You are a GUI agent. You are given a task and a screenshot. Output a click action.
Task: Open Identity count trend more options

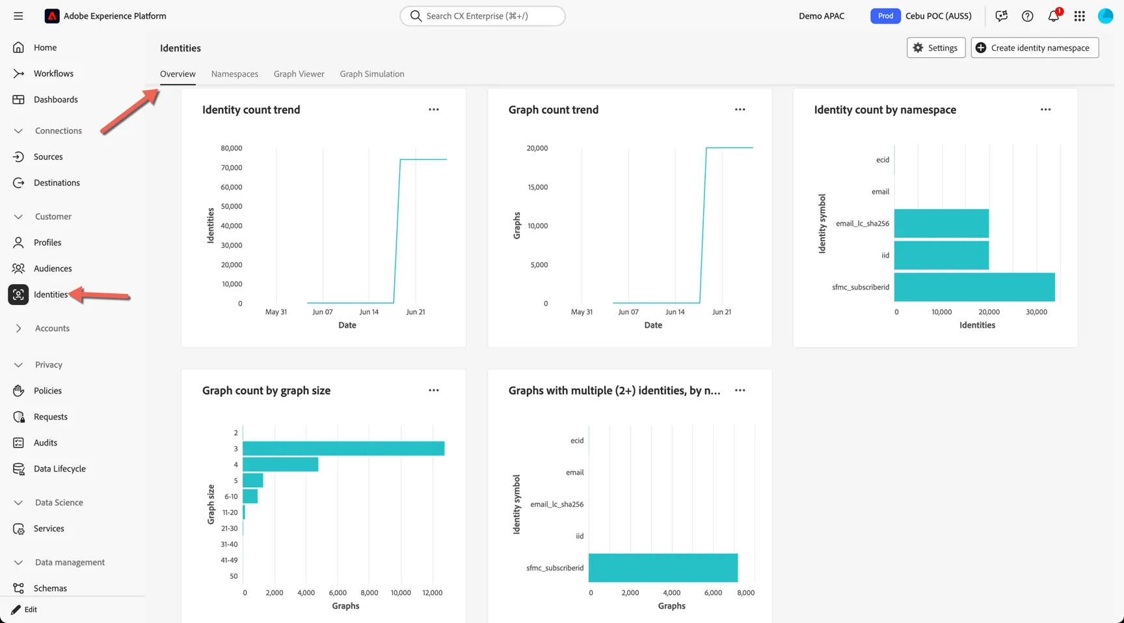pos(434,109)
